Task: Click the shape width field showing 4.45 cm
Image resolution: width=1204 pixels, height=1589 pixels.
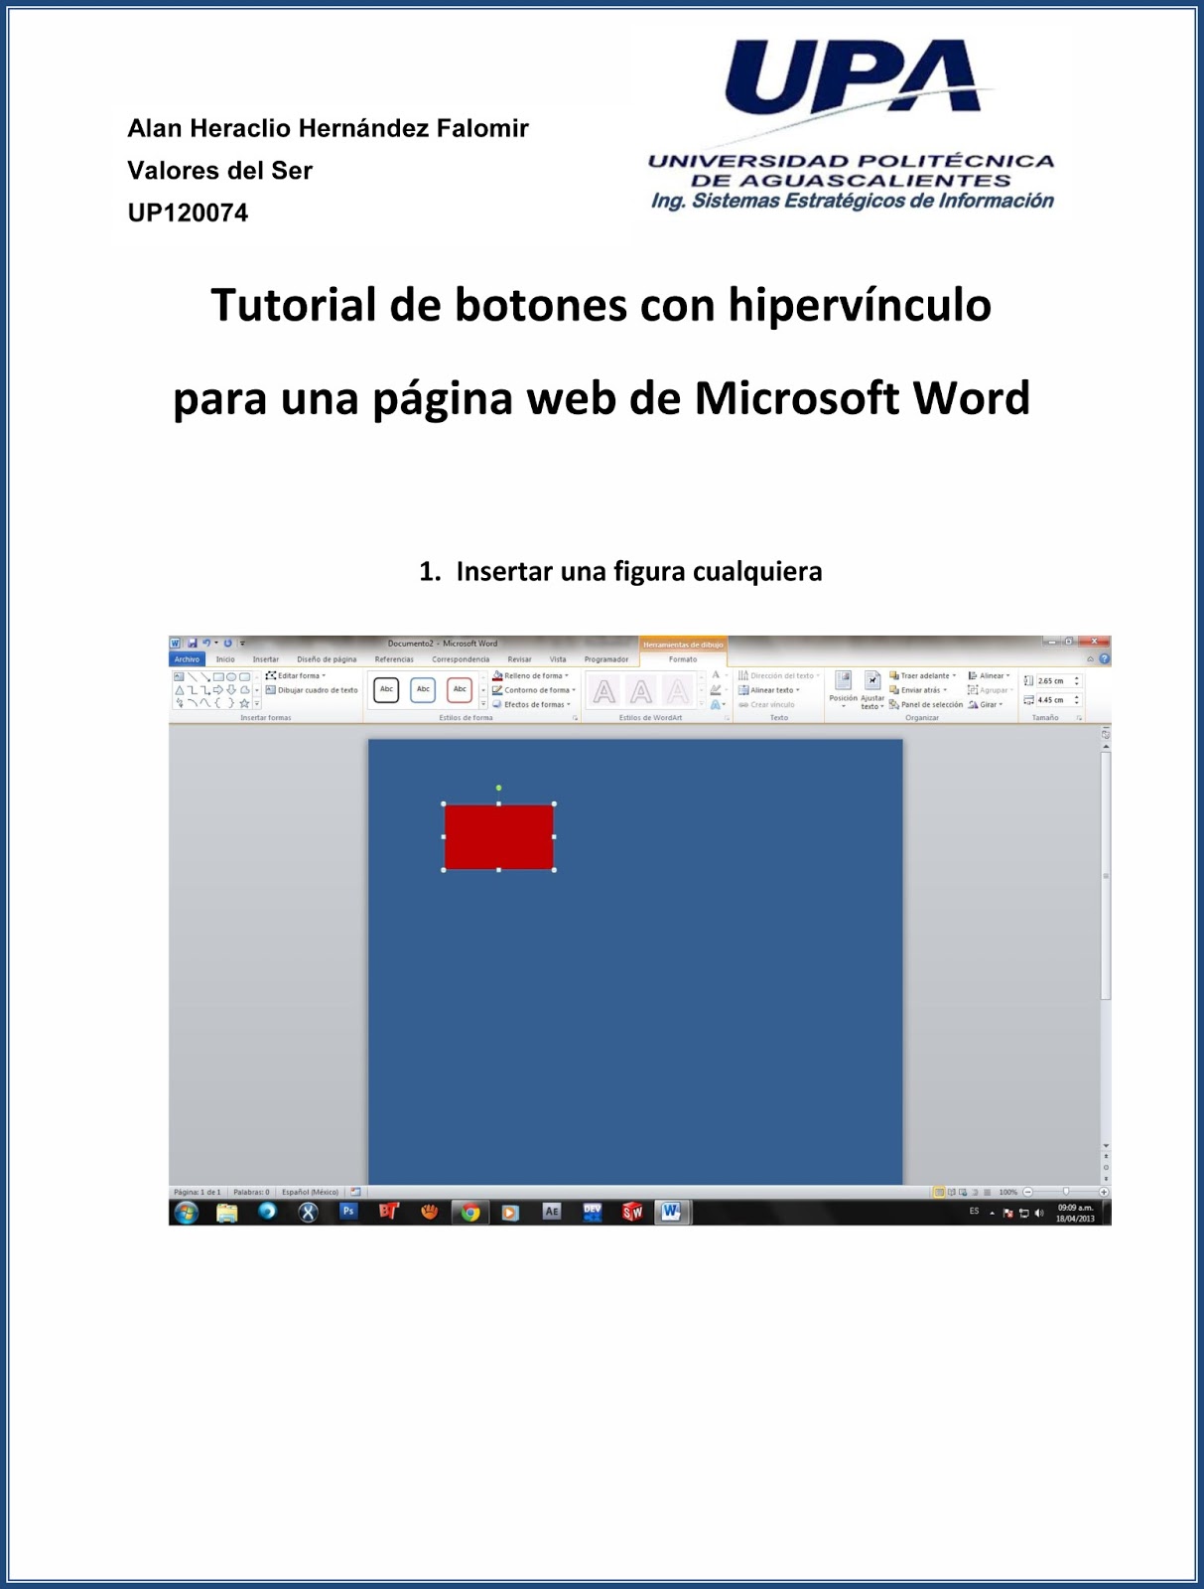Action: point(1053,700)
